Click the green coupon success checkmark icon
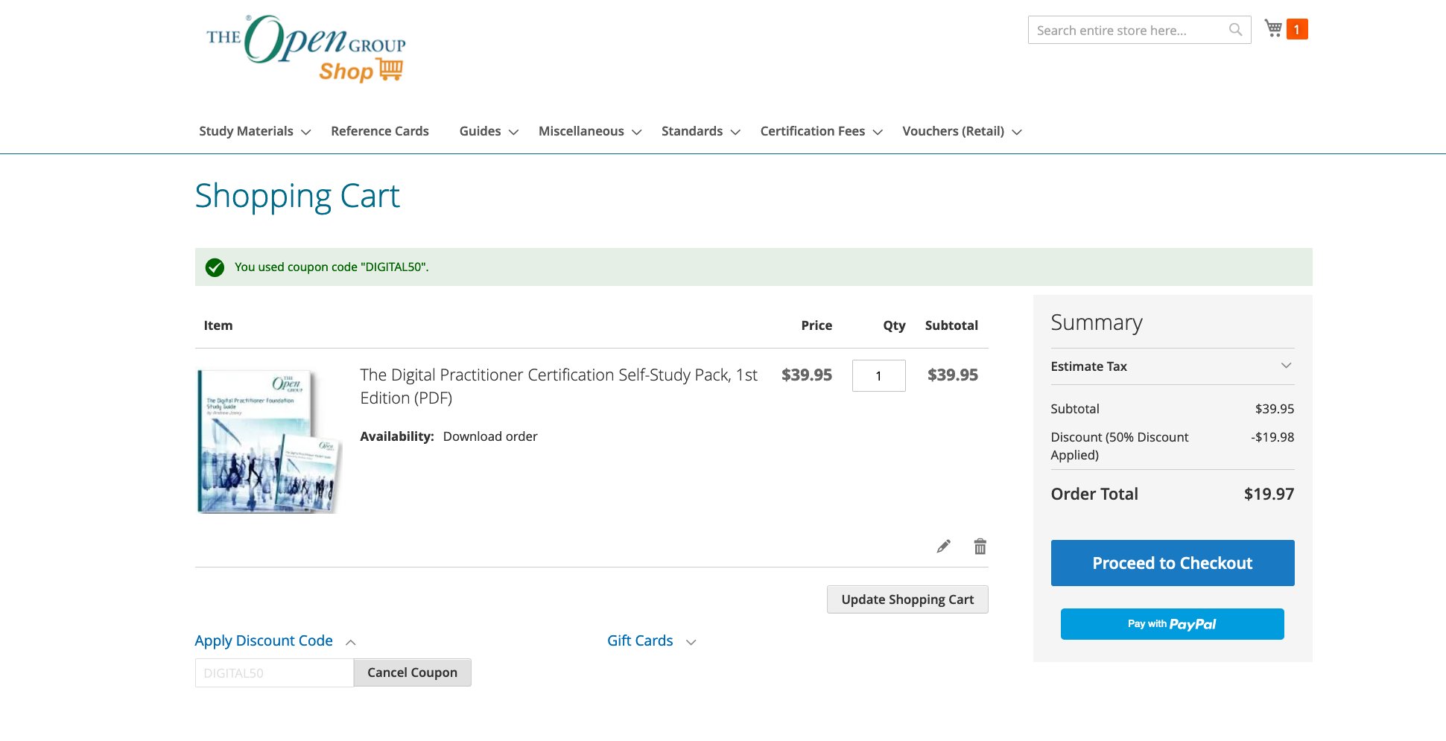The height and width of the screenshot is (741, 1446). point(215,267)
